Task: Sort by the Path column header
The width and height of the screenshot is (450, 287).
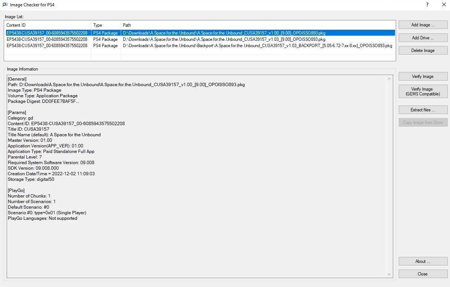Action: pos(258,25)
